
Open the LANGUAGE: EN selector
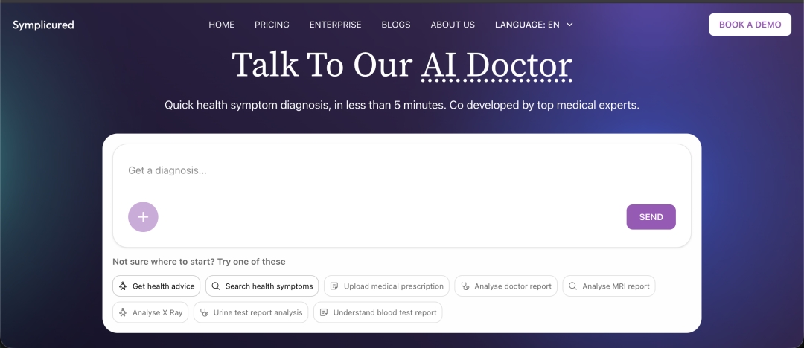coord(534,25)
